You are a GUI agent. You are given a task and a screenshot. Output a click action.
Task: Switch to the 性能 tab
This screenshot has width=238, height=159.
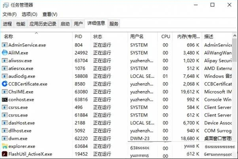[21, 24]
